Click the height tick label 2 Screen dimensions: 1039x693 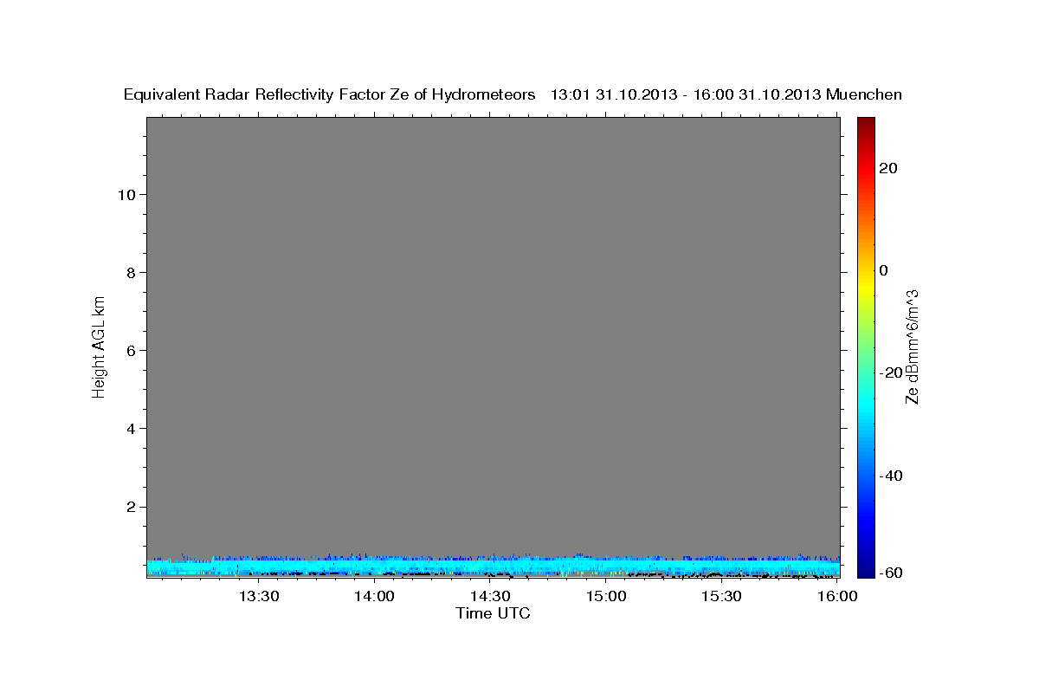(x=130, y=507)
